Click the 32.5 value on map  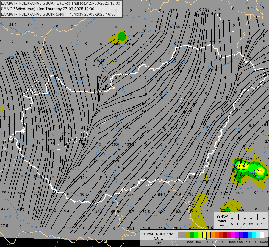pos(70,111)
